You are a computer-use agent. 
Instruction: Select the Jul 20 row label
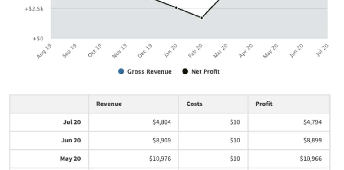pos(72,122)
